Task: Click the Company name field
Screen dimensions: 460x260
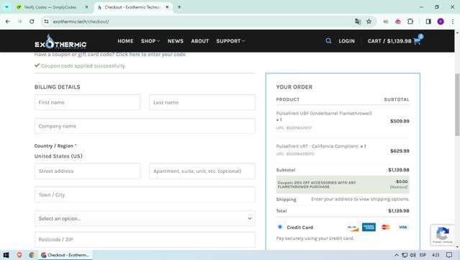Action: [145, 126]
